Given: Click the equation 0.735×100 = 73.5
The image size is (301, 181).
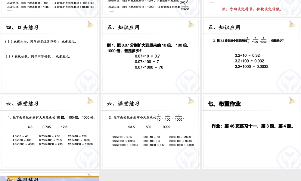Looking at the screenshot, I should (x=50, y=140).
